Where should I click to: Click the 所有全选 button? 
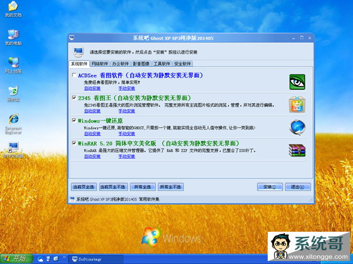click(x=143, y=187)
